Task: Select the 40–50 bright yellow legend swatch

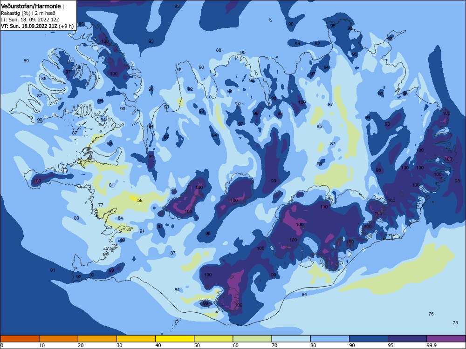Action: 175,339
